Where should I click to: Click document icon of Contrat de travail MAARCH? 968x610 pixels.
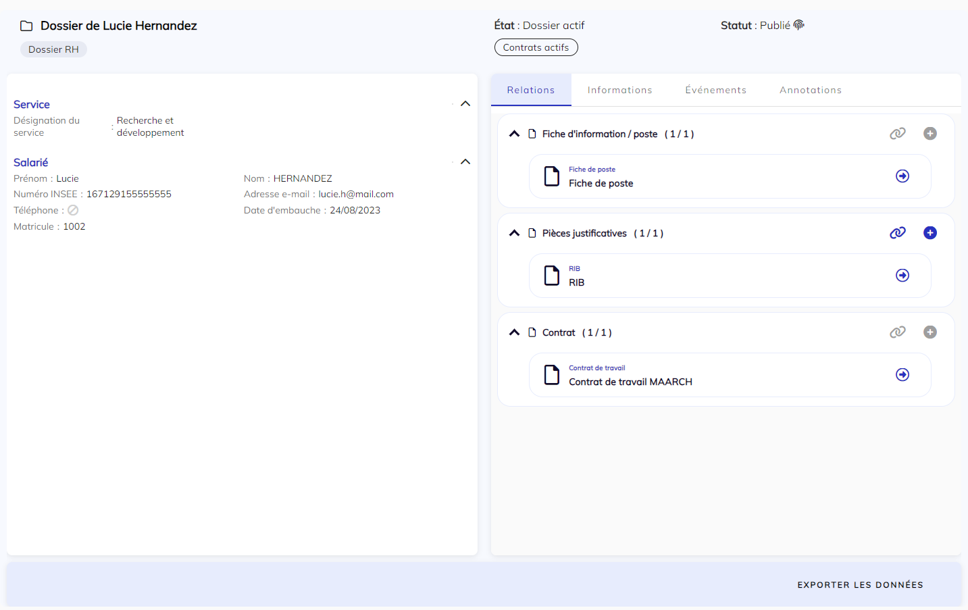[552, 375]
